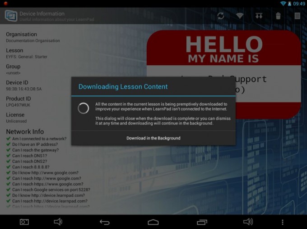This screenshot has height=229, width=307.
Task: Tap green check beside 'Can I reach DNS1?'
Action: pos(8,156)
